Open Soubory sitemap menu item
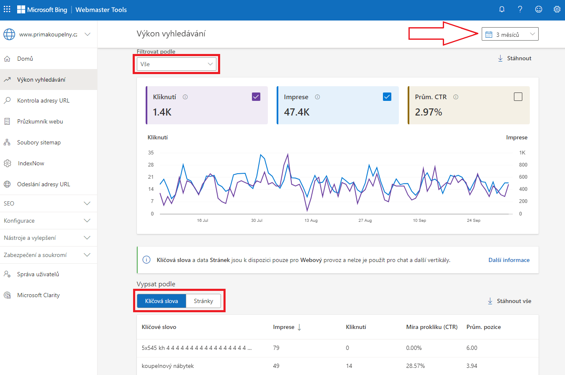The image size is (565, 375). coord(49,142)
